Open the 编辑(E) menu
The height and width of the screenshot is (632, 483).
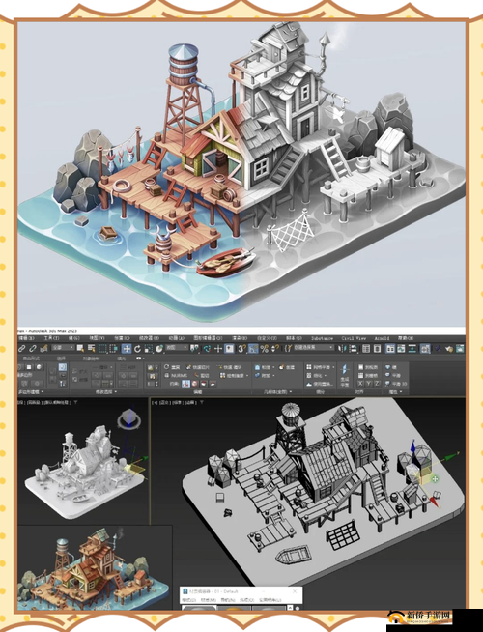click(x=27, y=338)
